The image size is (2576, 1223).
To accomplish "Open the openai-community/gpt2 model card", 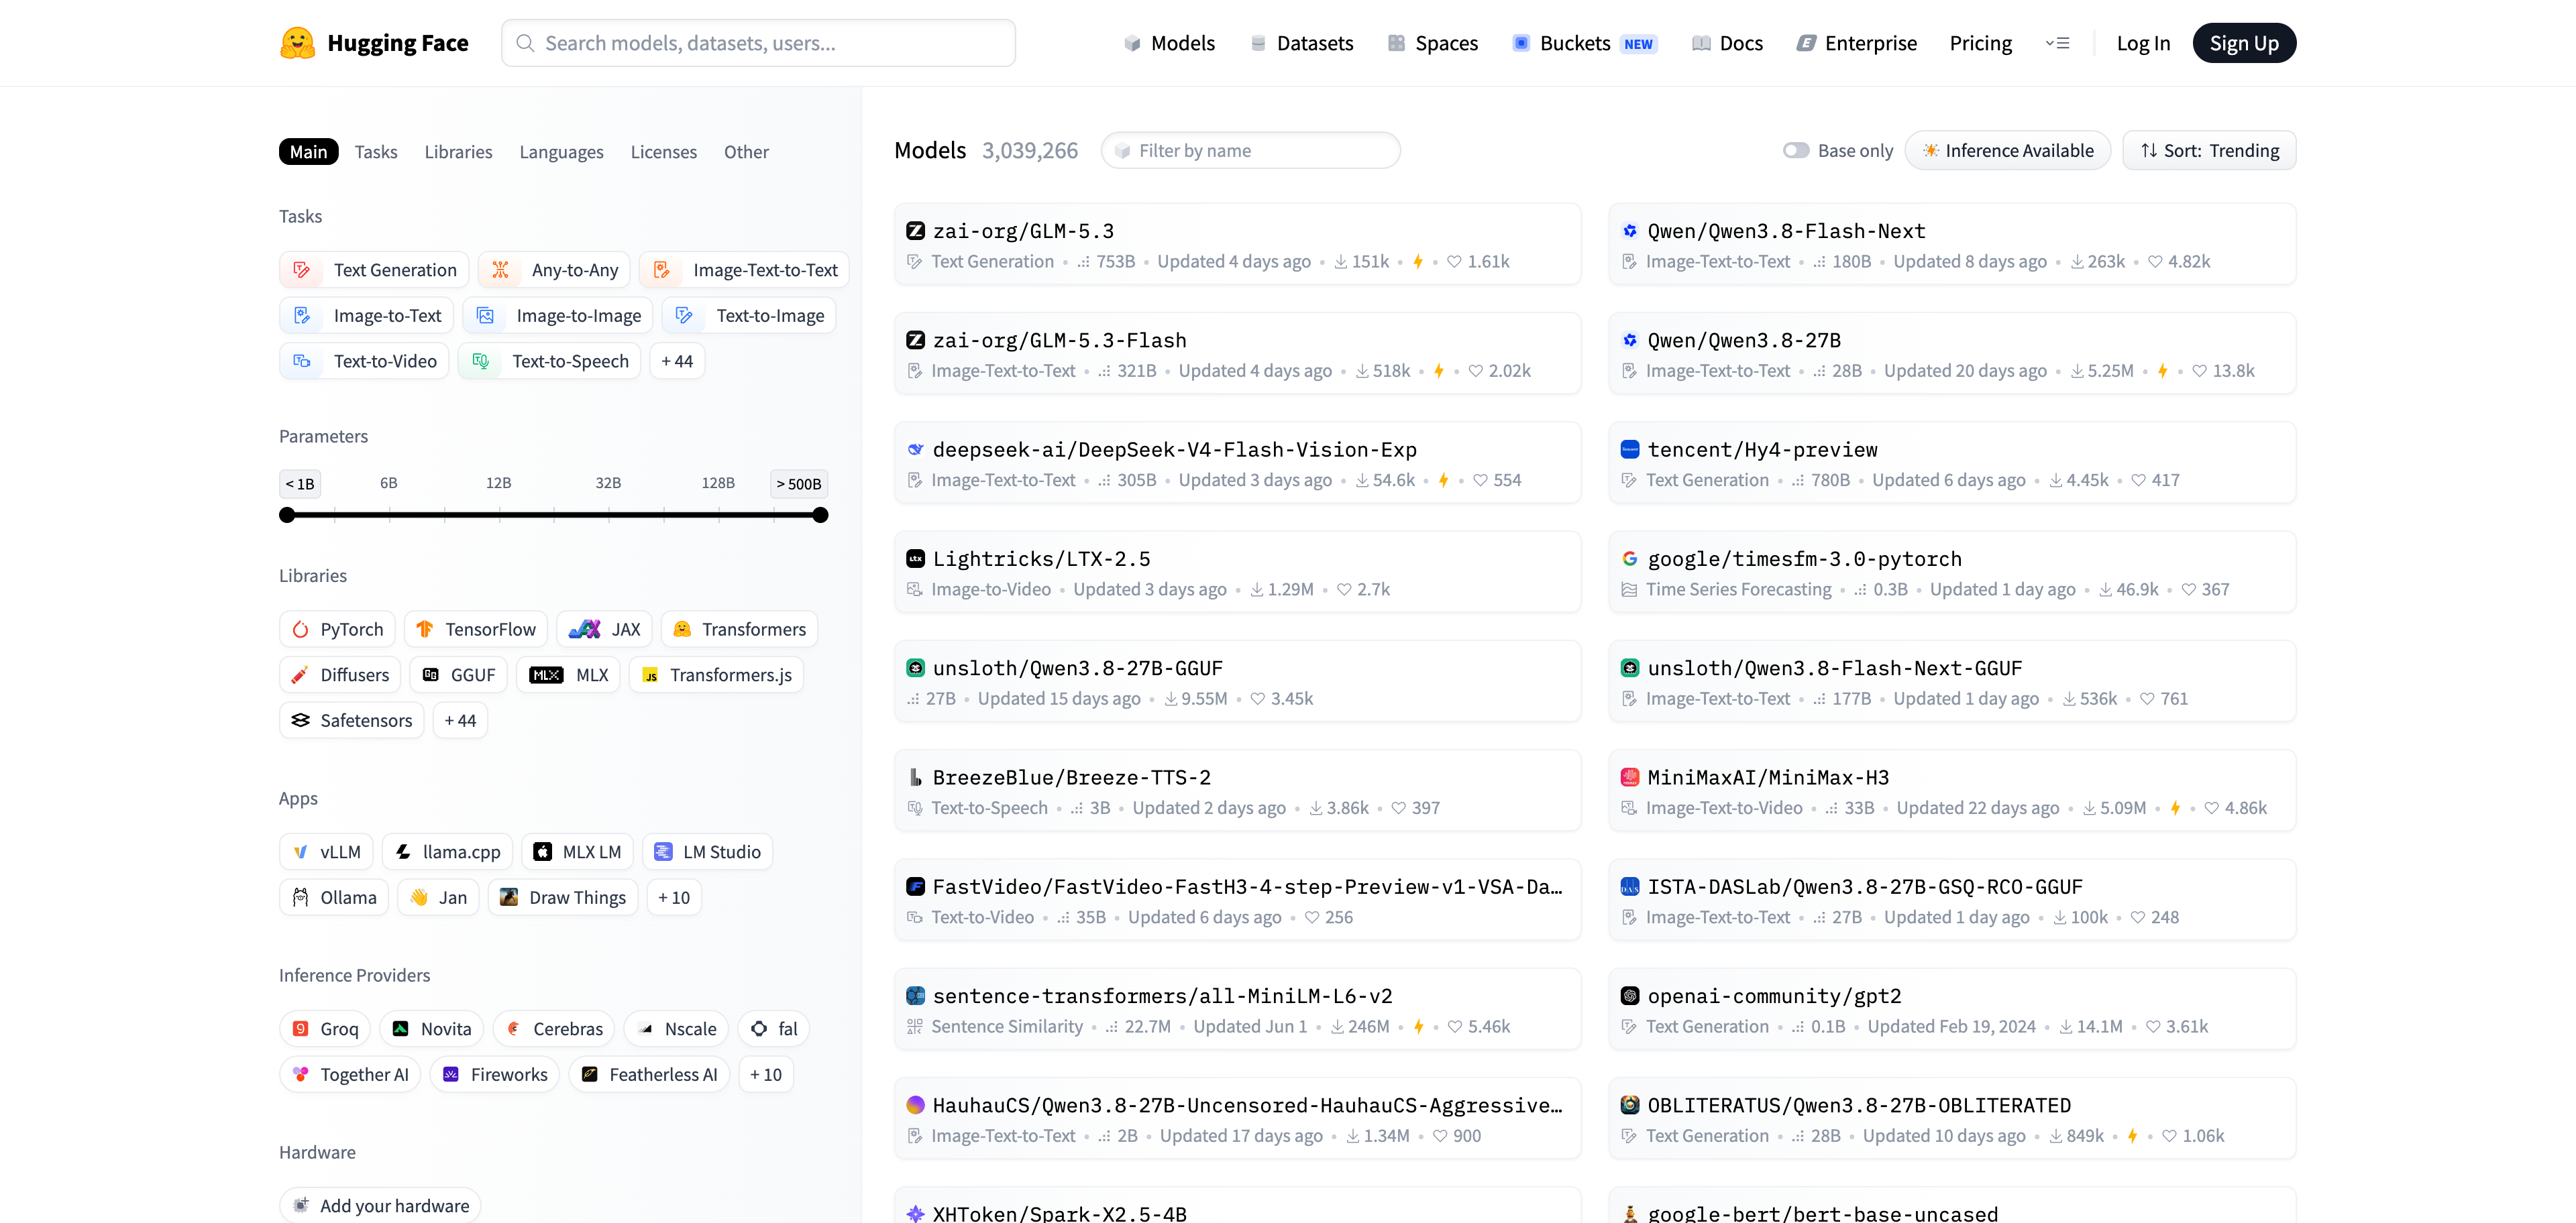I will click(1952, 1009).
